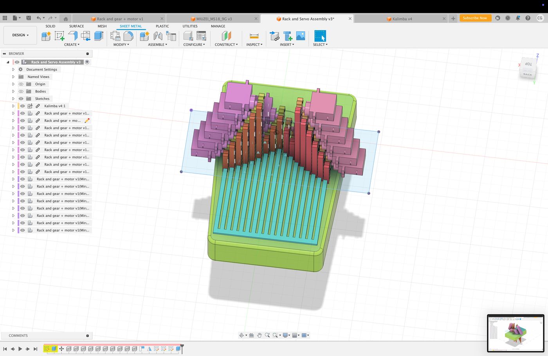The height and width of the screenshot is (356, 548).
Task: Click the Save icon in the top bar
Action: 29,18
